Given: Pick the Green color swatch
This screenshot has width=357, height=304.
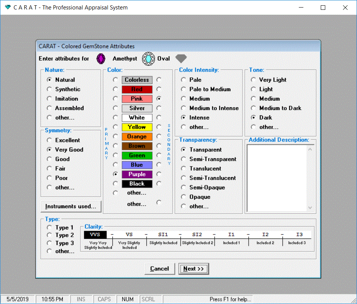Looking at the screenshot, I should [x=137, y=156].
